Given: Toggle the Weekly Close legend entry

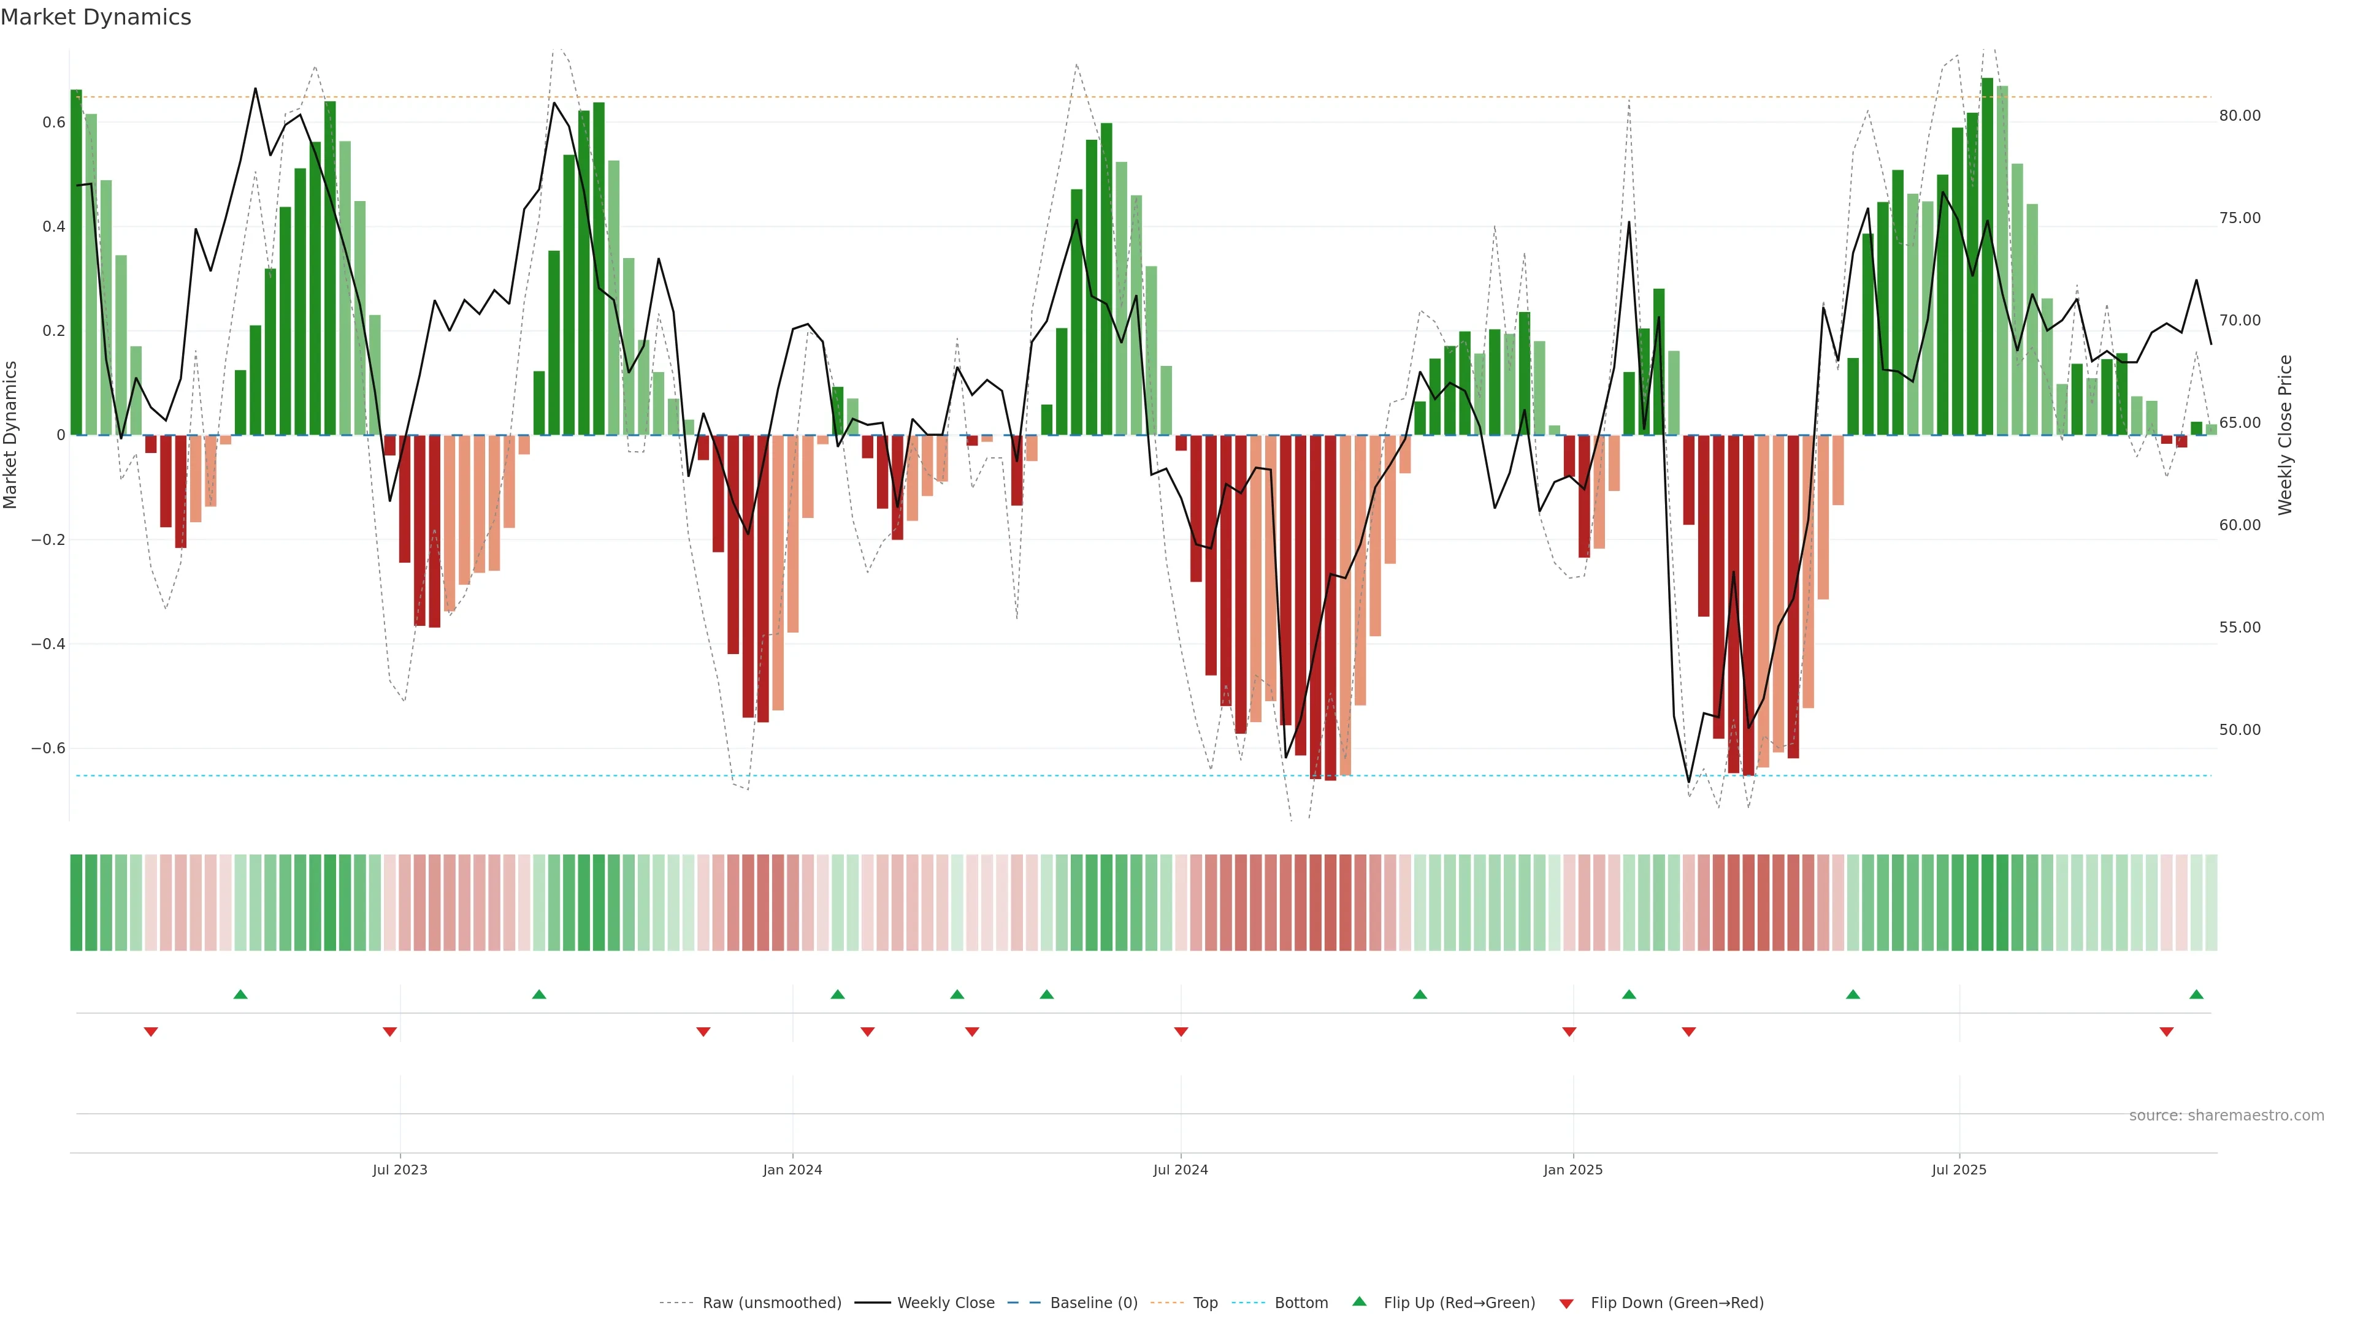Looking at the screenshot, I should [945, 1303].
